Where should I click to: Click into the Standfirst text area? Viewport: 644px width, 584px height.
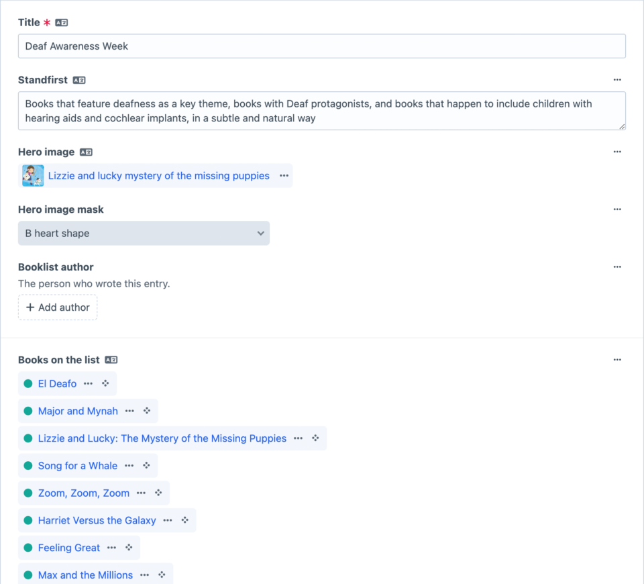point(322,111)
